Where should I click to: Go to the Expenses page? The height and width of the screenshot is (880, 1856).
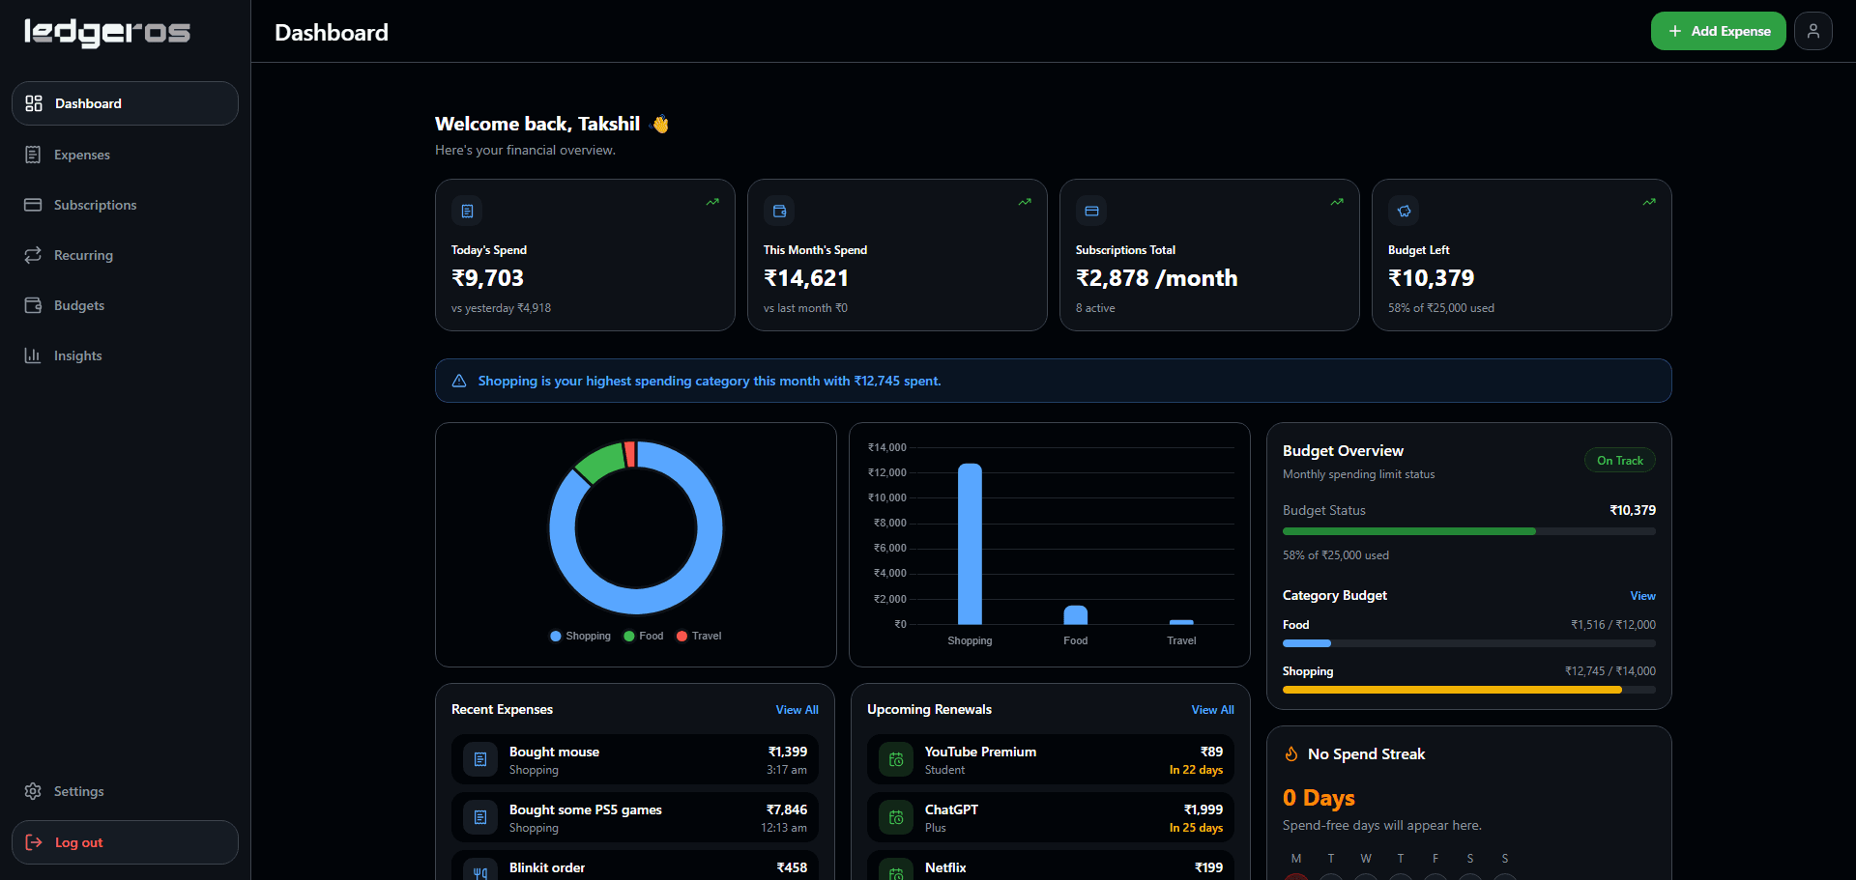[125, 155]
